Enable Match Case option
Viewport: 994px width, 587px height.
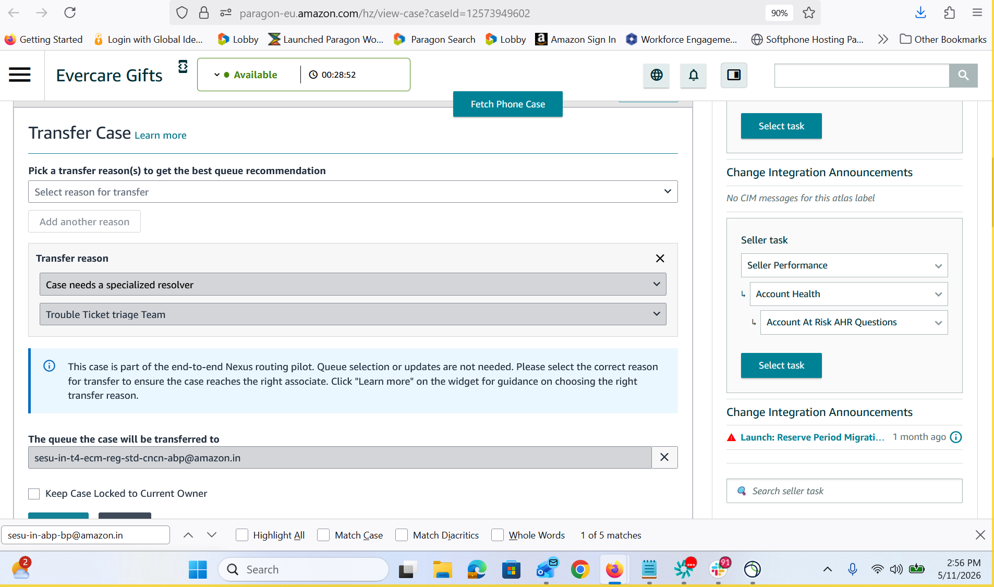(323, 535)
